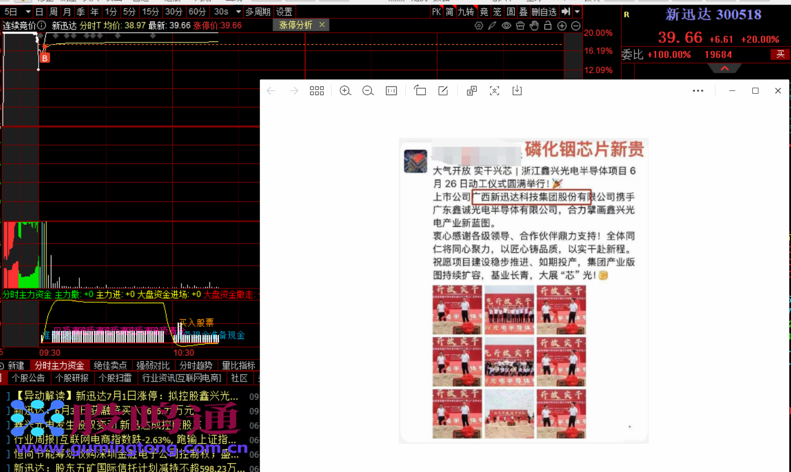Switch to 周 weekly chart period
This screenshot has height=472, width=791.
tap(53, 12)
